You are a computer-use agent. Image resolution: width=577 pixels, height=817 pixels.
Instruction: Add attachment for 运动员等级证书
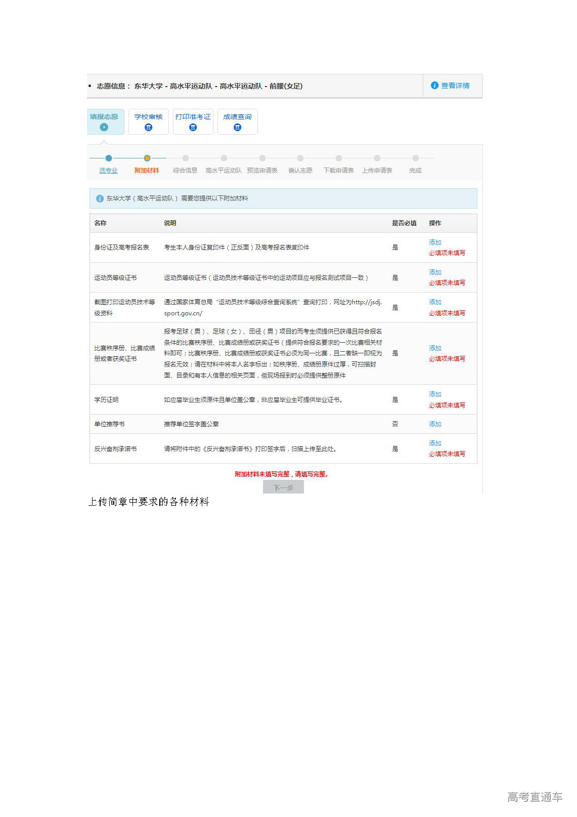(435, 272)
